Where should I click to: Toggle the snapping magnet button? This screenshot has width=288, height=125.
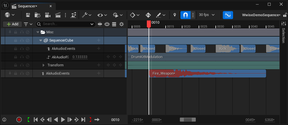pyautogui.click(x=185, y=15)
